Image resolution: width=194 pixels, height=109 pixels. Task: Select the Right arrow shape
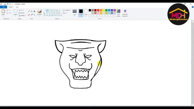54,13
